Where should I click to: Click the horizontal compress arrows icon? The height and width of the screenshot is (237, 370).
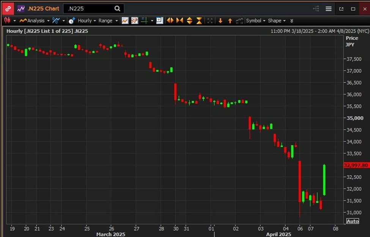point(179,20)
